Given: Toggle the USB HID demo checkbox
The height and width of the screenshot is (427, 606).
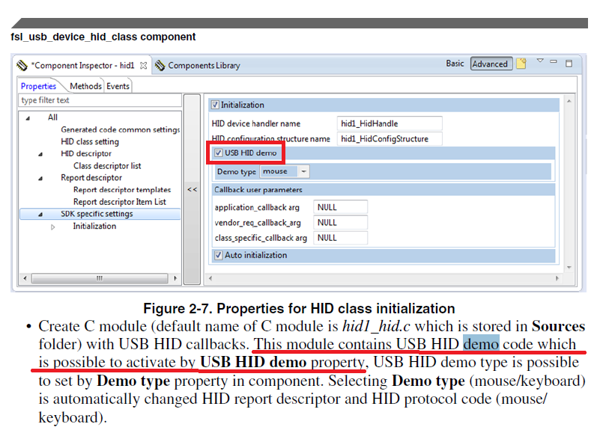Looking at the screenshot, I should [219, 153].
